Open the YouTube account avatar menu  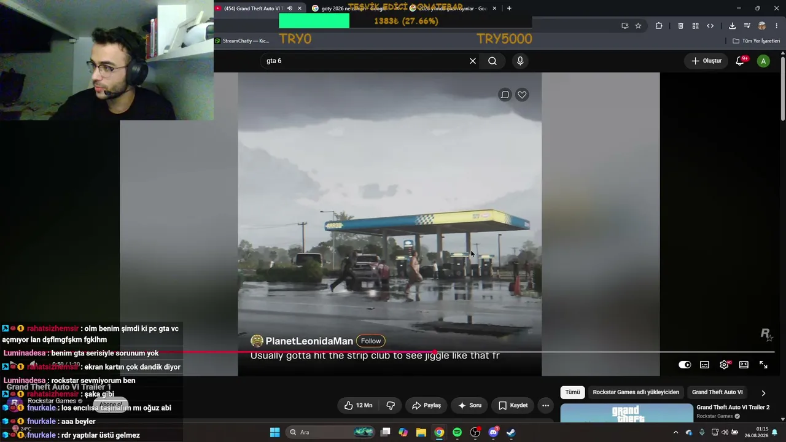[x=763, y=61]
